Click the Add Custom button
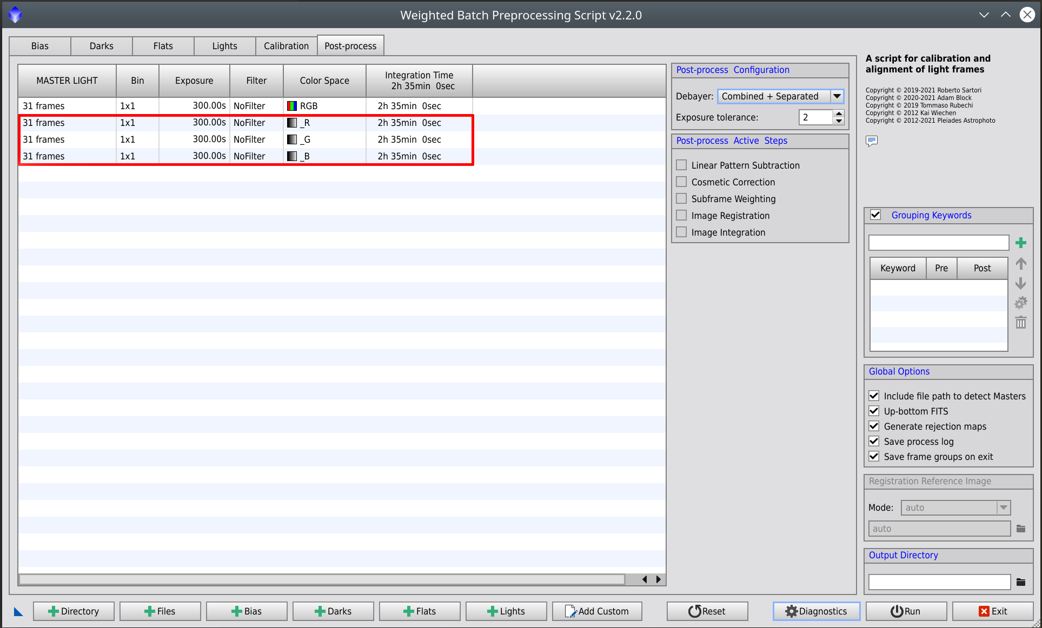This screenshot has height=628, width=1042. pos(597,611)
